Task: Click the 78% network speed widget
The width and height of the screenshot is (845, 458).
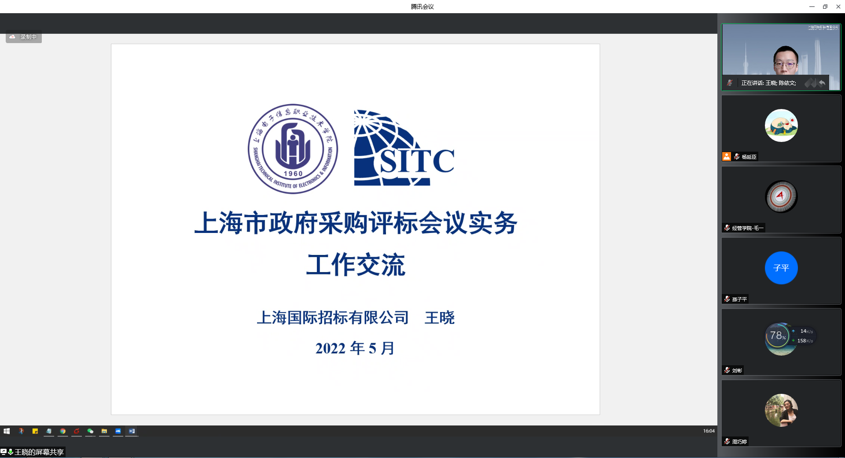Action: coord(790,336)
